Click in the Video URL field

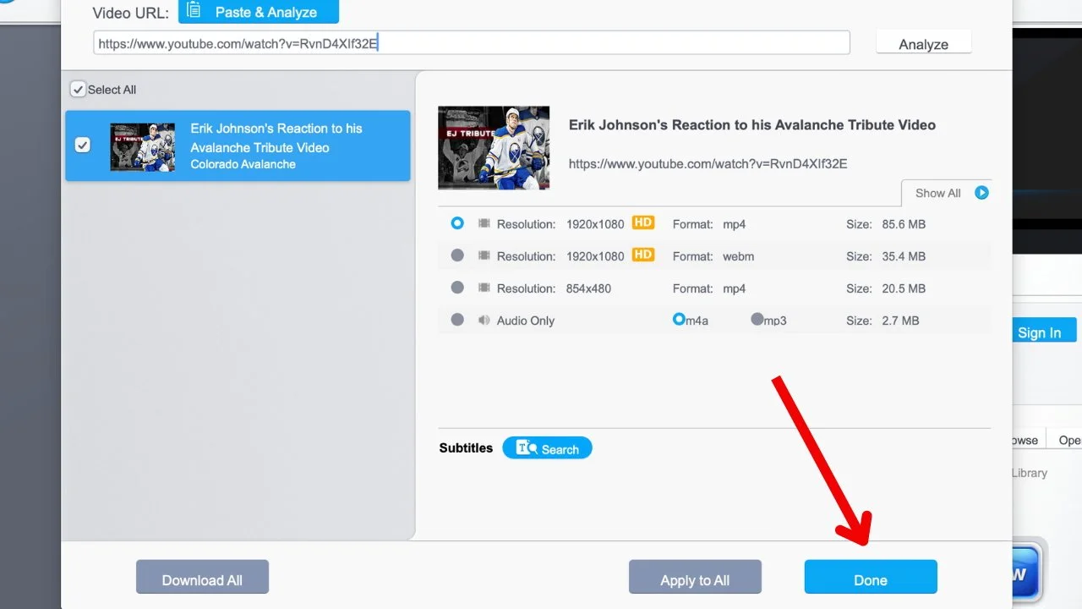point(471,43)
